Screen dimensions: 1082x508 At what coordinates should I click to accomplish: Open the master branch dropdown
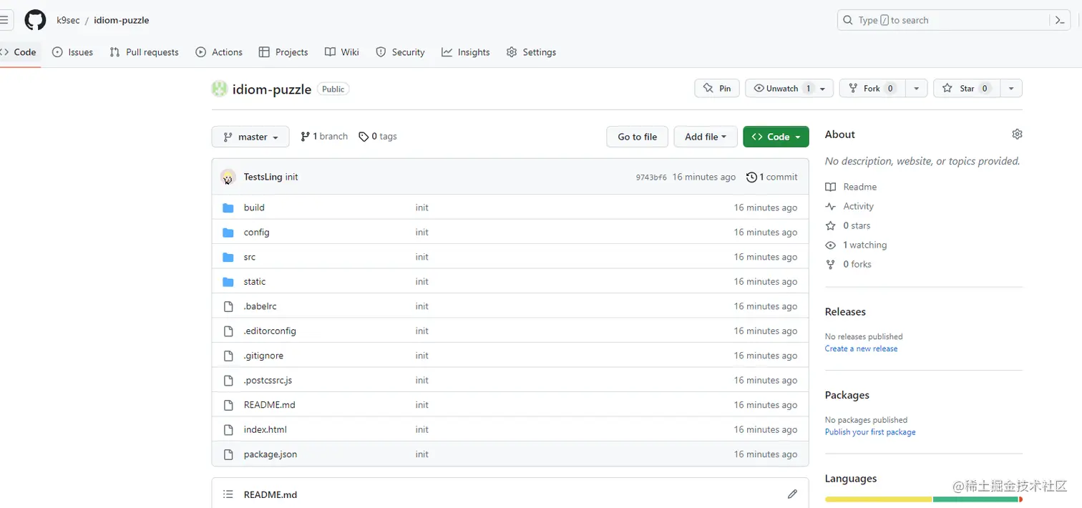pyautogui.click(x=250, y=137)
